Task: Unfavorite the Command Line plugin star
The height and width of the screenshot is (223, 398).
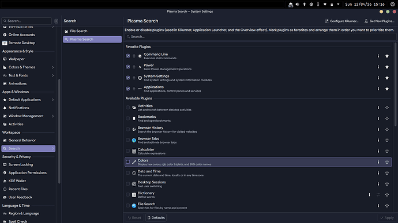Action: pyautogui.click(x=387, y=56)
